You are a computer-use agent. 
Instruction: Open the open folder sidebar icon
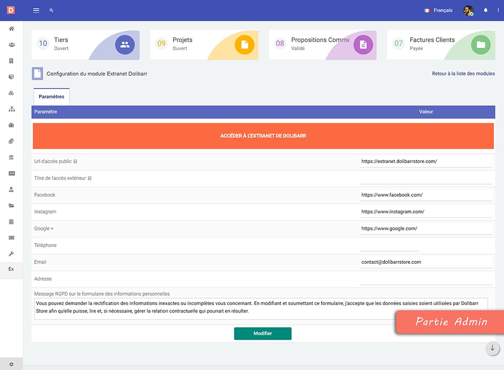11,205
